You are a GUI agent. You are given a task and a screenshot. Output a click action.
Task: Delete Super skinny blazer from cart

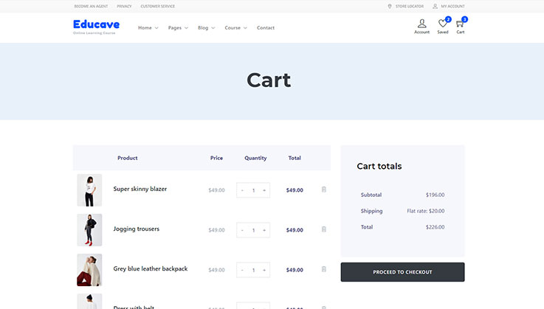pos(324,190)
